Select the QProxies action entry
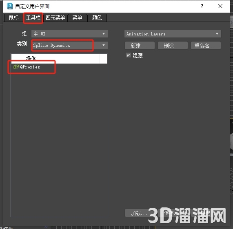Screen dimensions: 233x229 tap(59, 67)
